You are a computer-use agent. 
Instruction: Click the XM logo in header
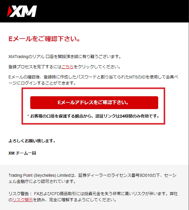coord(22,11)
